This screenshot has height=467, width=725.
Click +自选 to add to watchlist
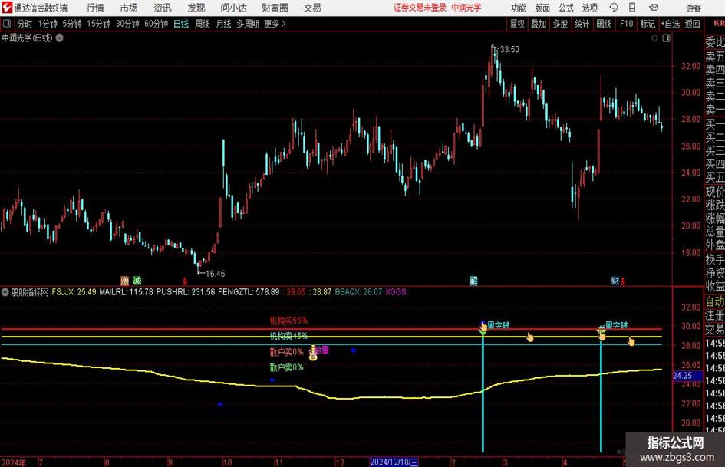click(x=671, y=24)
